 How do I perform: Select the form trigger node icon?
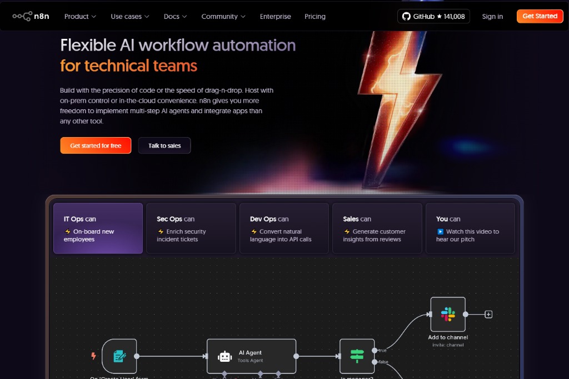(119, 356)
